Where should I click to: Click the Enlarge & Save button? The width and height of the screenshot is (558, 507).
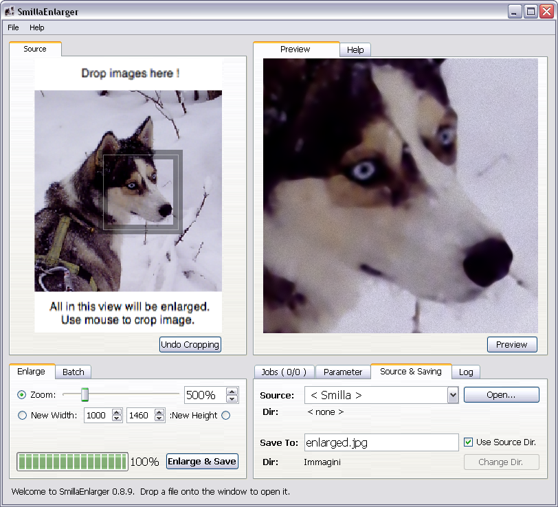click(x=202, y=462)
